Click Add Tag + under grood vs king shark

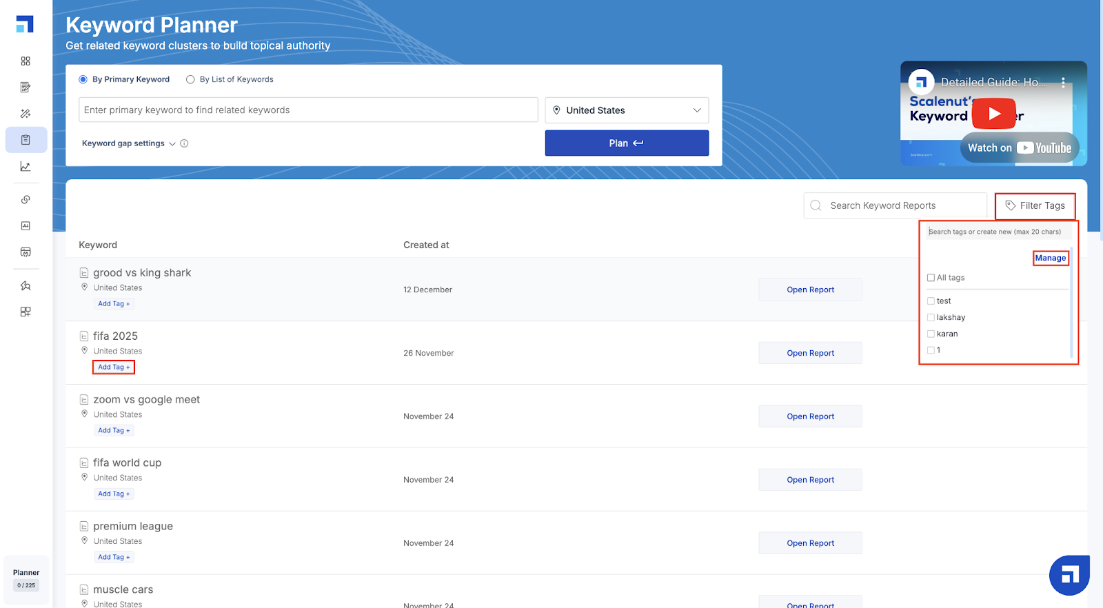click(114, 304)
